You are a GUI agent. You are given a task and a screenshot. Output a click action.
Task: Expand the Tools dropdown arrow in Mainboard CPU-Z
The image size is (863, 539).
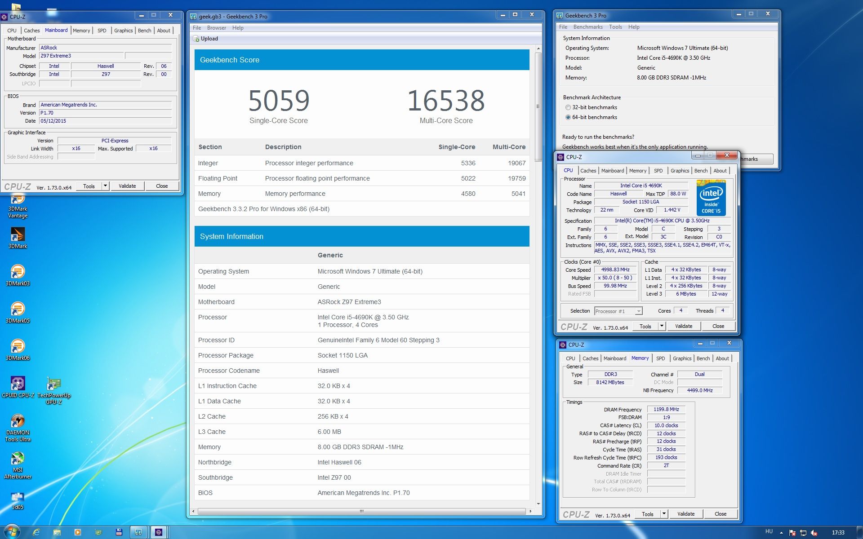point(105,186)
